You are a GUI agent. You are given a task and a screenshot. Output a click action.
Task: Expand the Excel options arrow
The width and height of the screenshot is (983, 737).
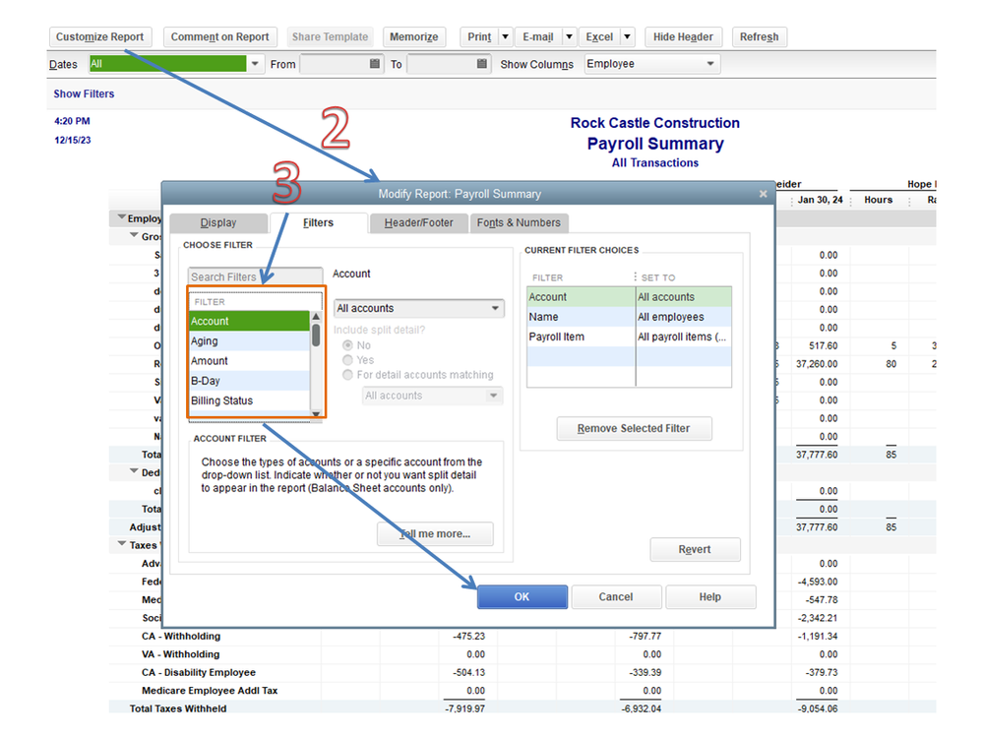627,37
